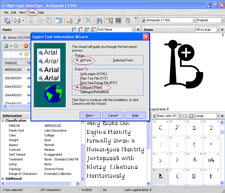Click the binoculars find icon
The image size is (225, 193).
99,21
